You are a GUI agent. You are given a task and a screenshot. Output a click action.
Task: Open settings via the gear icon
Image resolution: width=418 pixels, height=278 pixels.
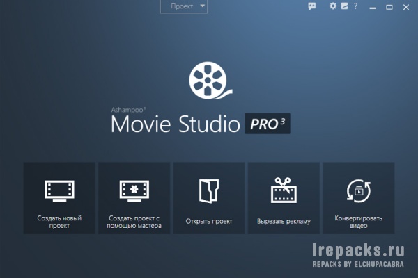point(333,6)
